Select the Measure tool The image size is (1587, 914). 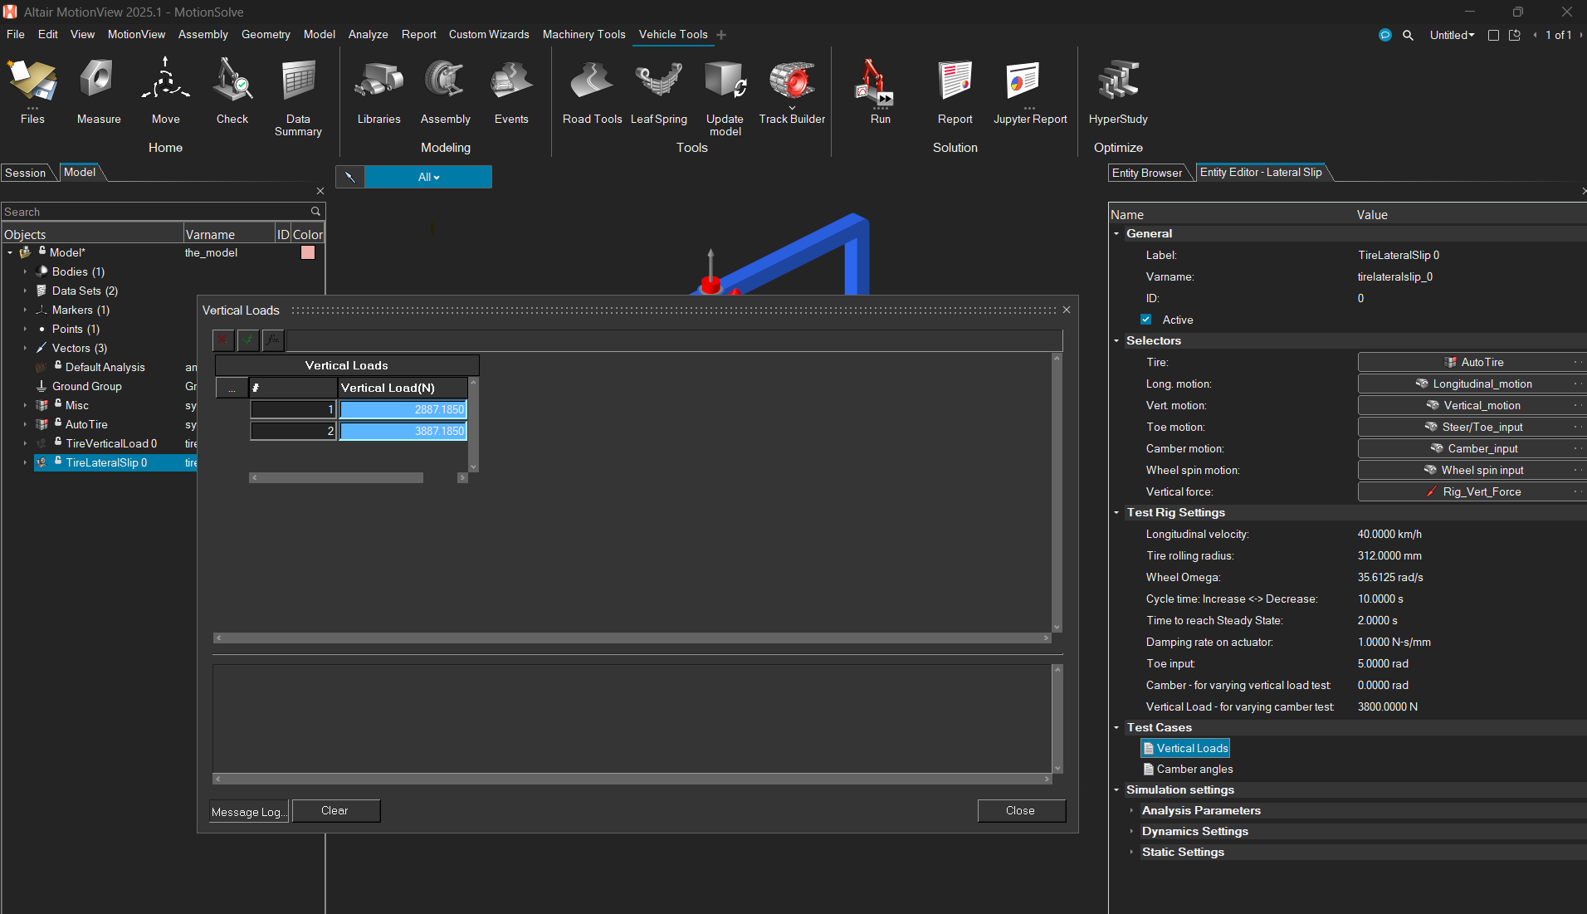coord(99,91)
